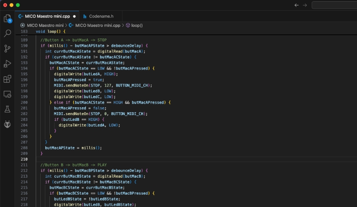Click line number 190 in gutter
The width and height of the screenshot is (357, 207).
(24, 46)
